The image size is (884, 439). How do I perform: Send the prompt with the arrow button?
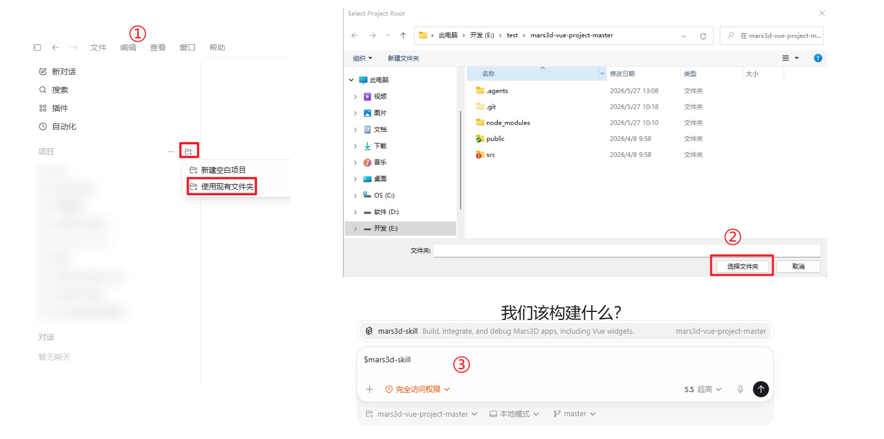(x=761, y=389)
